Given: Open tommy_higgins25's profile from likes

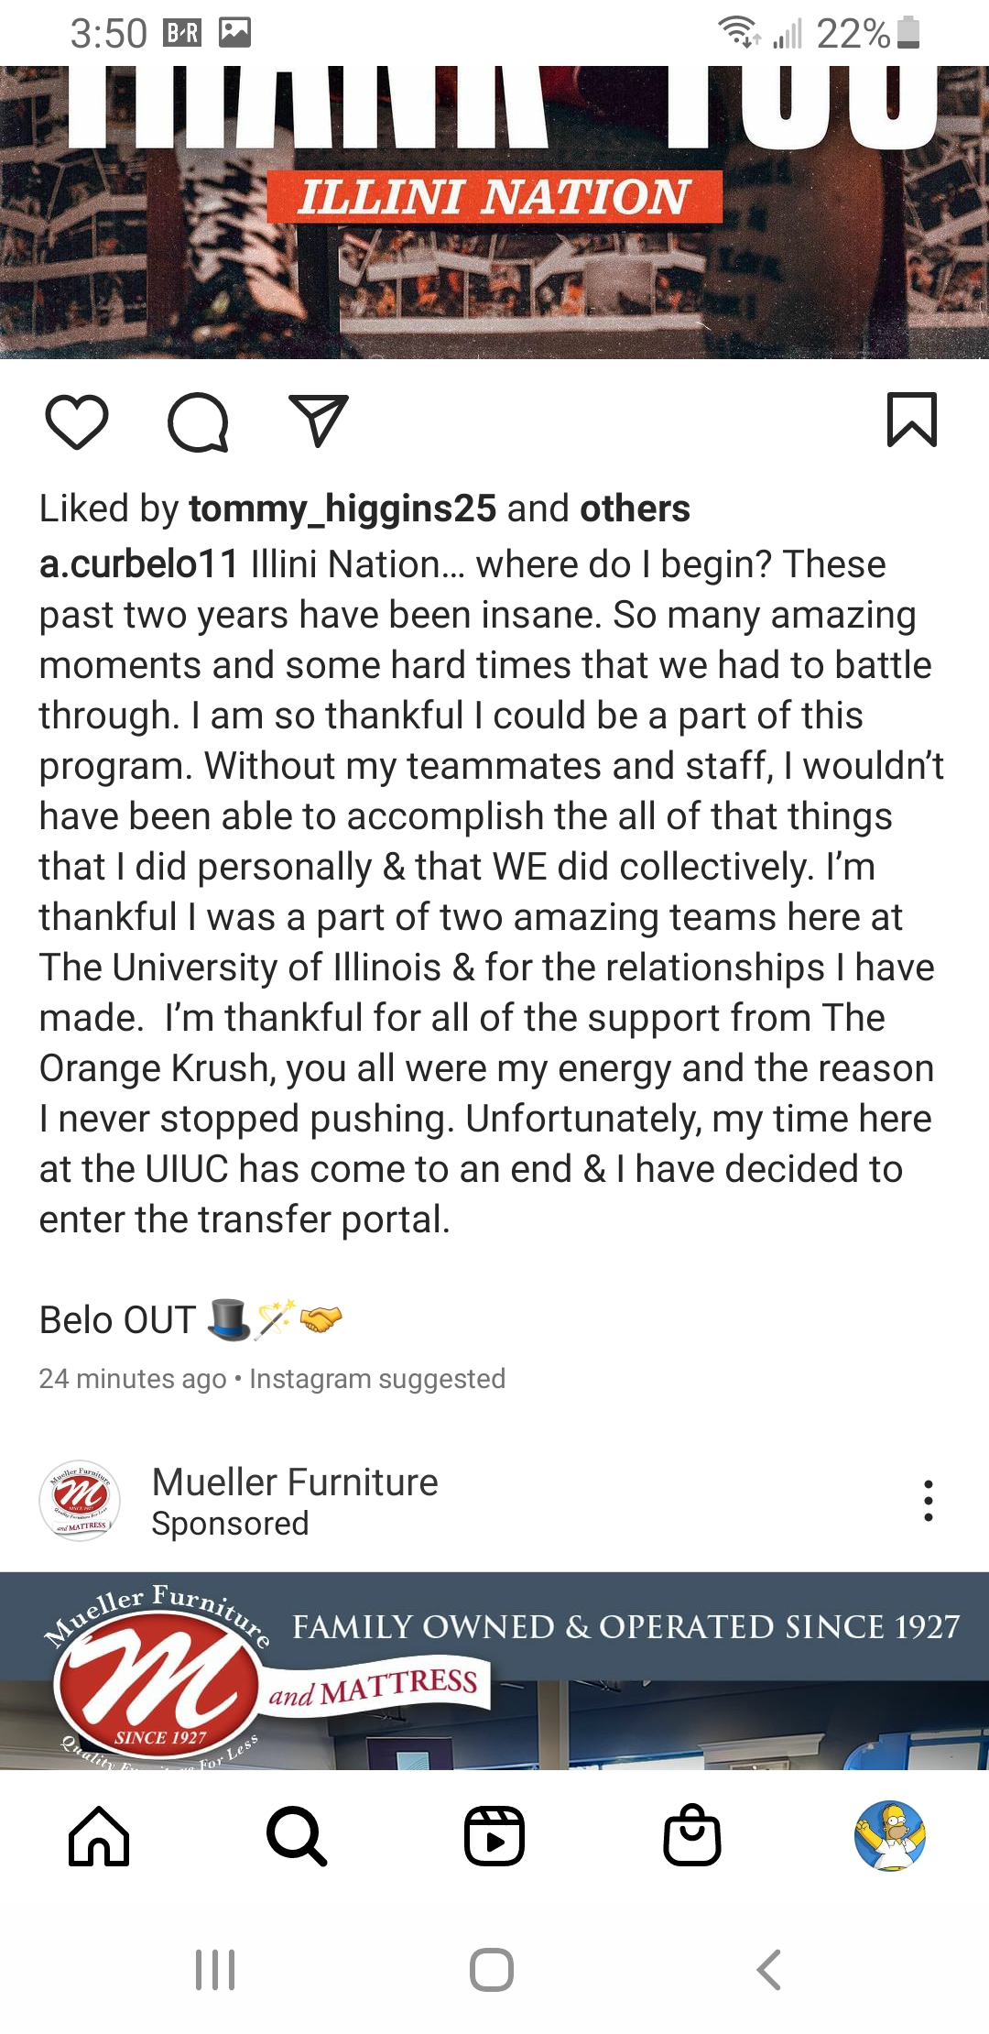Looking at the screenshot, I should pyautogui.click(x=342, y=508).
